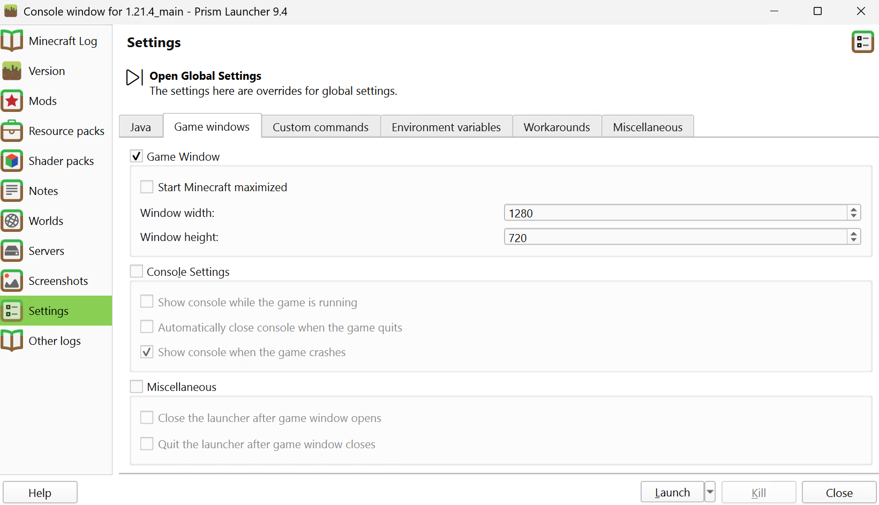The height and width of the screenshot is (505, 879).
Task: Maximize the Prism Launcher console window
Action: click(x=817, y=11)
